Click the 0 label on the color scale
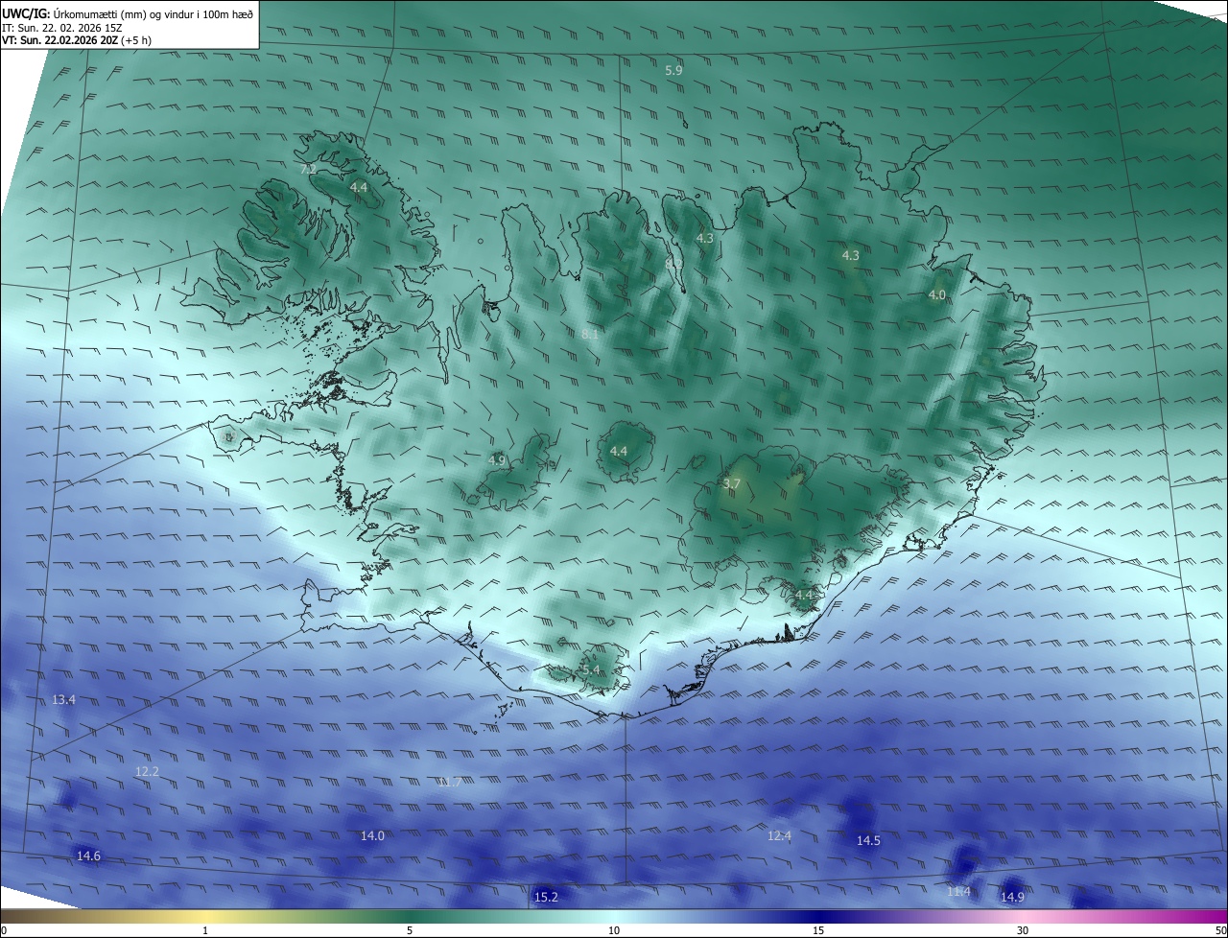 coord(4,930)
